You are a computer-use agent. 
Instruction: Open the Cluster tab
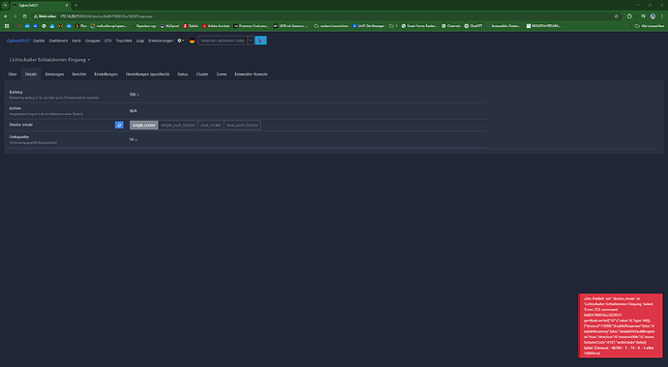pyautogui.click(x=202, y=74)
